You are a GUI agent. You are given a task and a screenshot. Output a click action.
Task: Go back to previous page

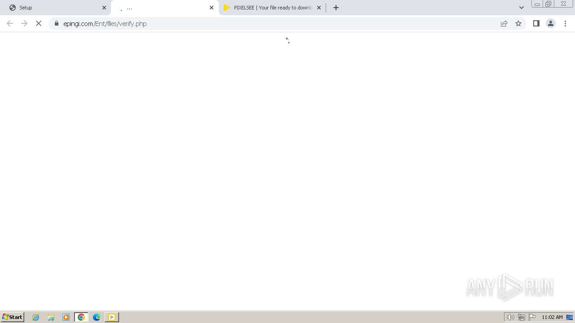click(10, 23)
